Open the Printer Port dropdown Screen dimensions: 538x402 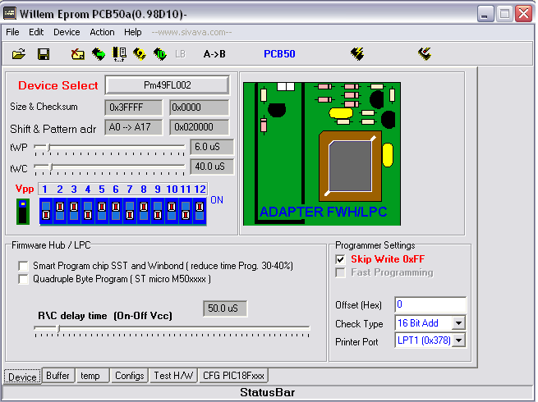click(458, 340)
